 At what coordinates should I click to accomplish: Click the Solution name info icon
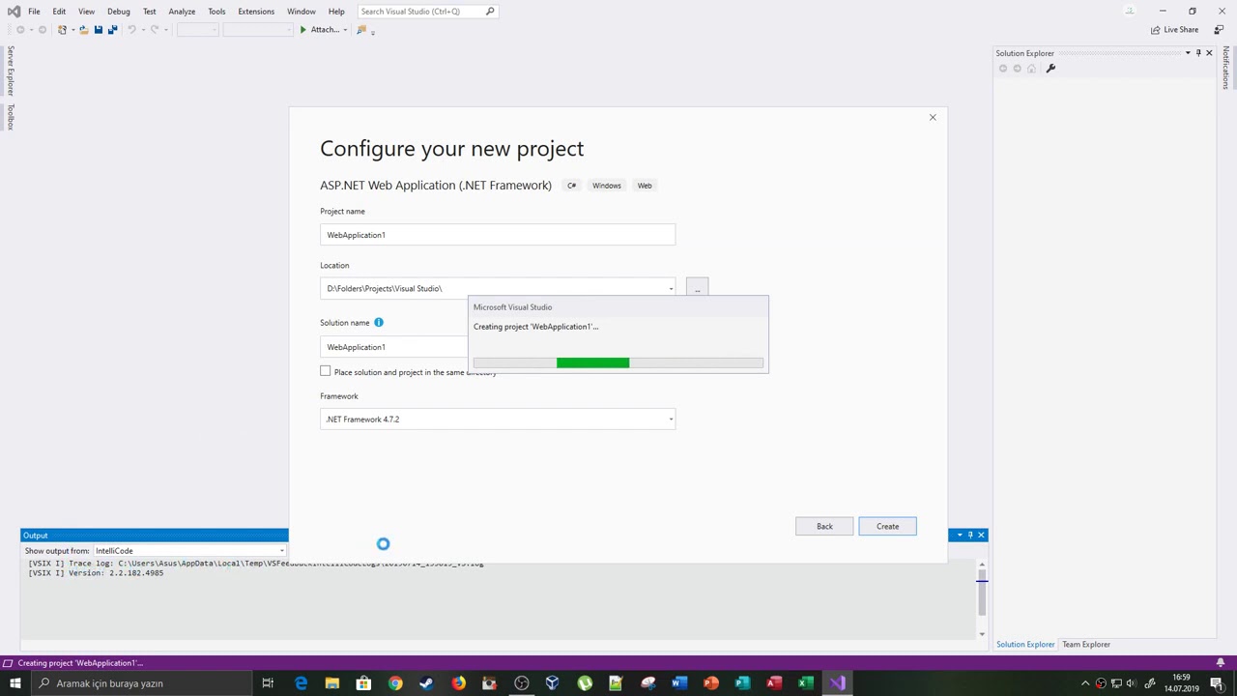pyautogui.click(x=379, y=323)
